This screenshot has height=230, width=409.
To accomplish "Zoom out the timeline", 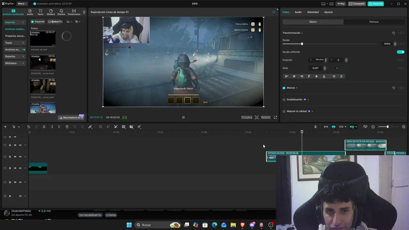I will 373,127.
